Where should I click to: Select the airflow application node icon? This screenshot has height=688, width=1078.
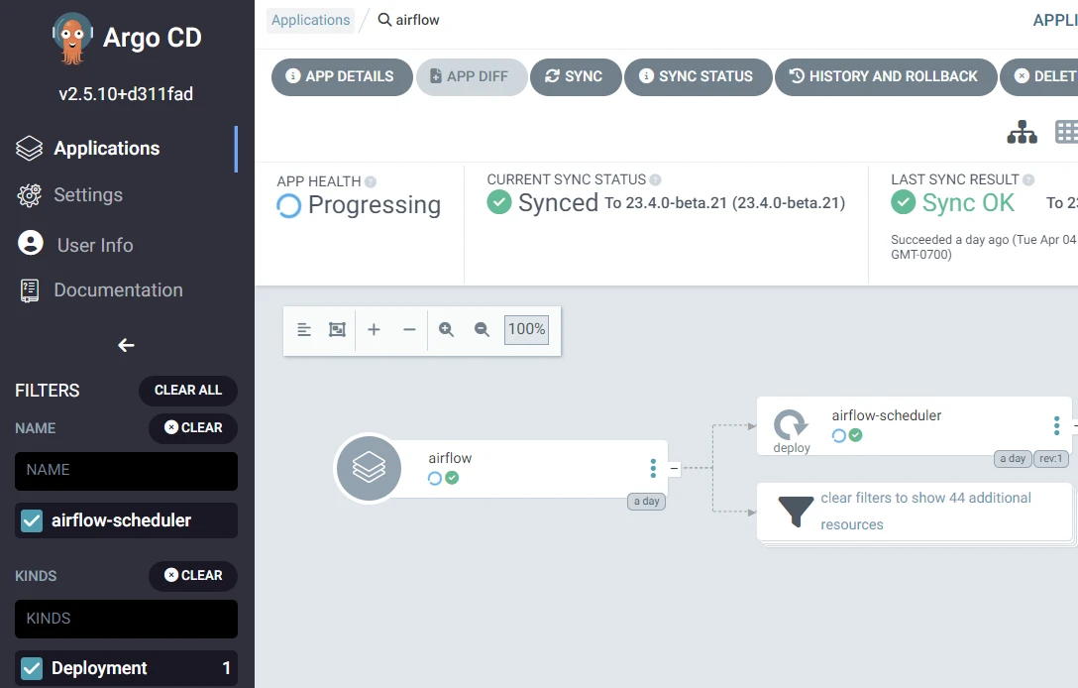[x=370, y=469]
